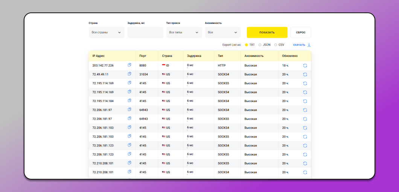Screen dimensions: 399x192
Task: Refresh the 203.142.77.226 proxy row
Action: tap(305, 66)
